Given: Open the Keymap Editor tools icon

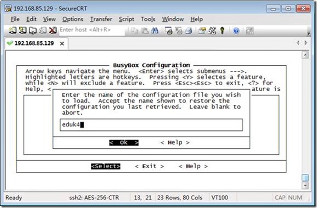Looking at the screenshot, I should (x=212, y=31).
